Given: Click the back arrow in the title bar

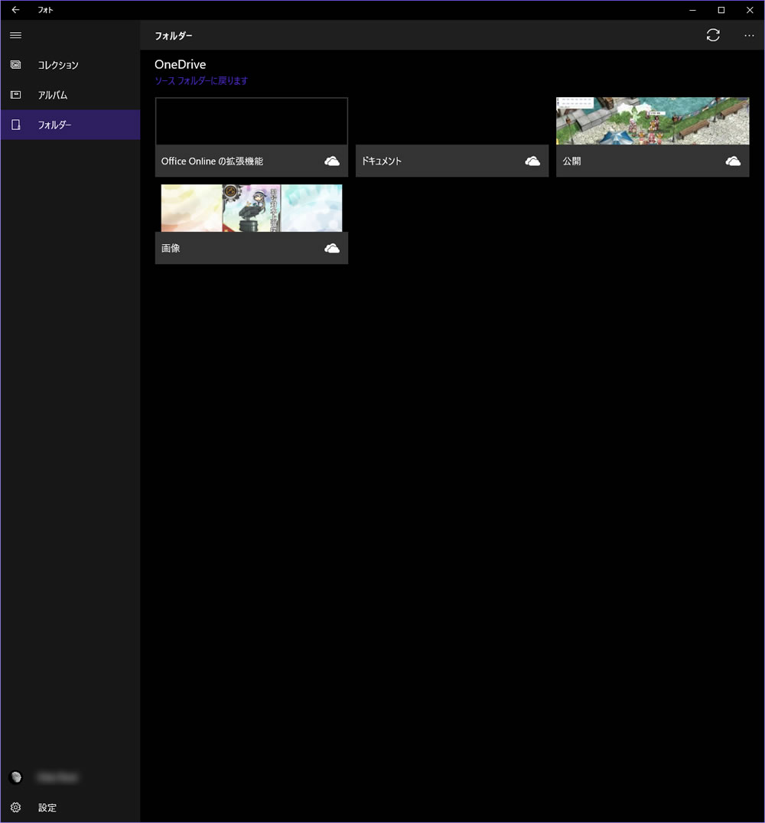Looking at the screenshot, I should point(16,9).
